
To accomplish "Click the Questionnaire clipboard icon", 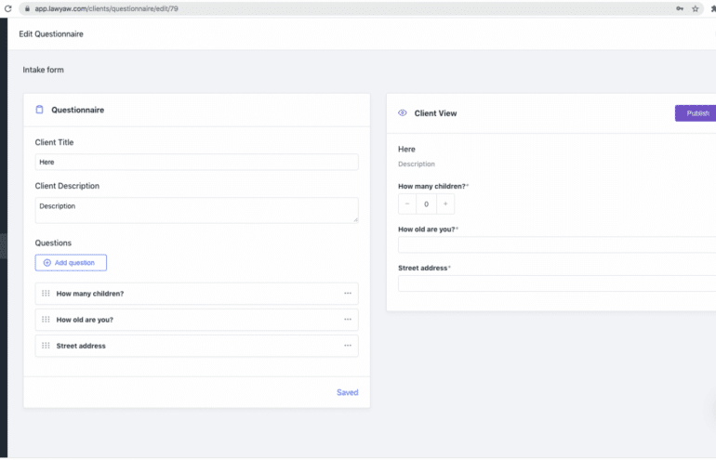I will coord(40,110).
